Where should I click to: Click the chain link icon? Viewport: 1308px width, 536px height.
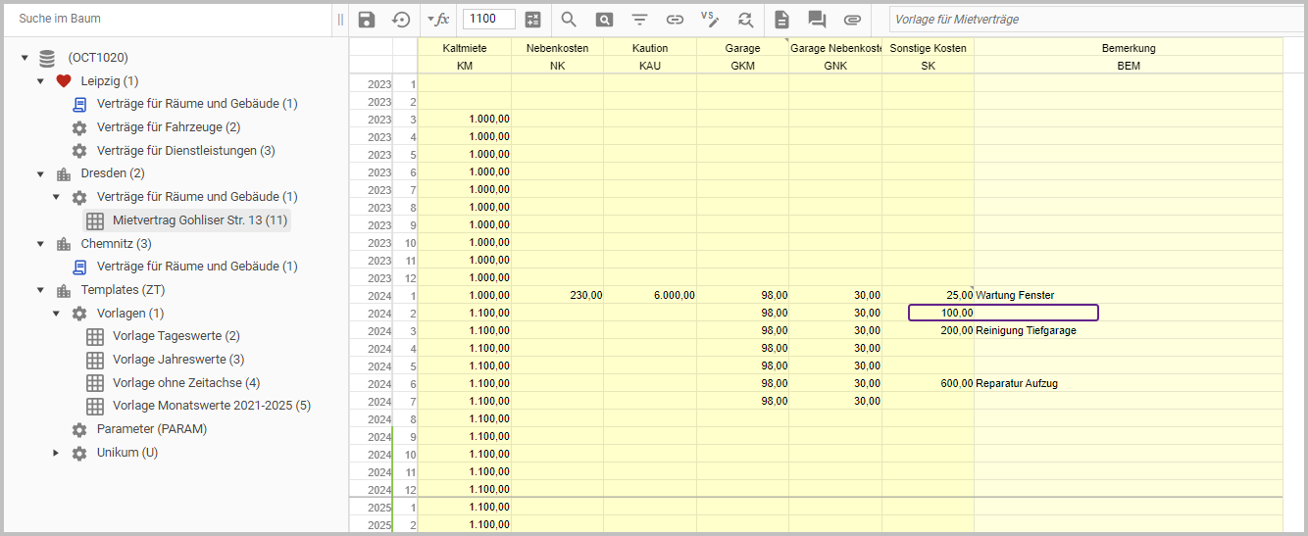pyautogui.click(x=675, y=20)
